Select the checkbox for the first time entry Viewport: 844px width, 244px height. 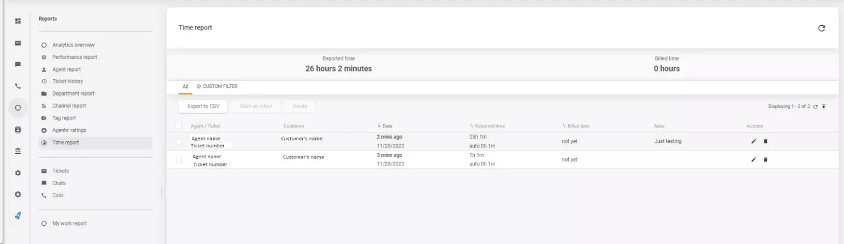point(179,141)
